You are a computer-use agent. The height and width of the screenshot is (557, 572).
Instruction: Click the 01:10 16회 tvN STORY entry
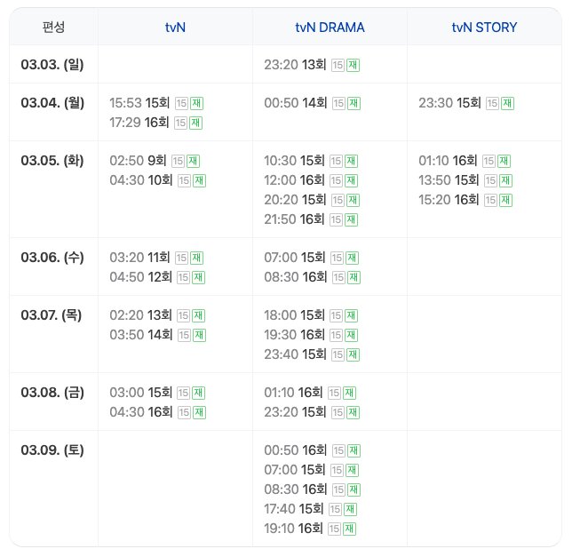[465, 161]
